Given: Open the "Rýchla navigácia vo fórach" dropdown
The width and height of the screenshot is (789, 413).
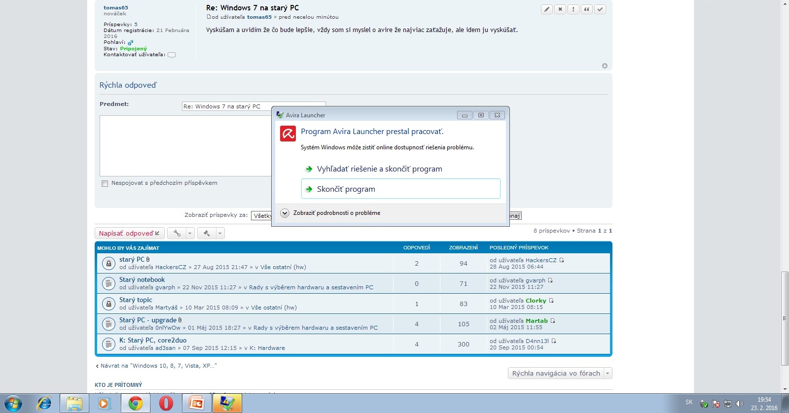Looking at the screenshot, I should 560,373.
